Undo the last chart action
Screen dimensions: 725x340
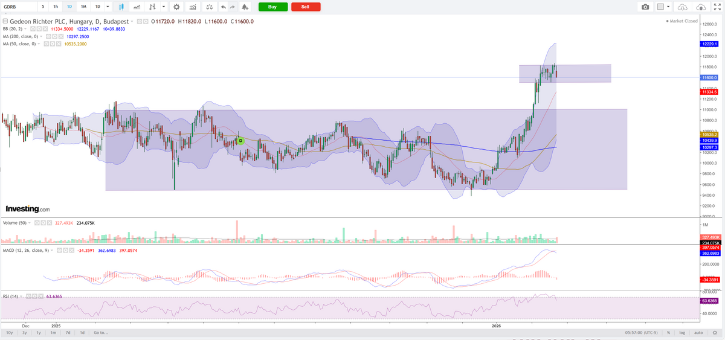(224, 7)
